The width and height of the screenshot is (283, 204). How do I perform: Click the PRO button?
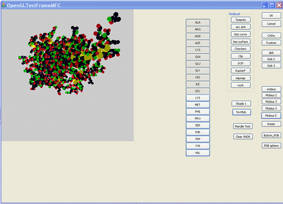(198, 118)
